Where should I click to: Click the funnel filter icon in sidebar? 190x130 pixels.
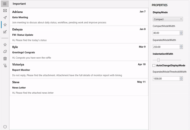click(x=5, y=65)
